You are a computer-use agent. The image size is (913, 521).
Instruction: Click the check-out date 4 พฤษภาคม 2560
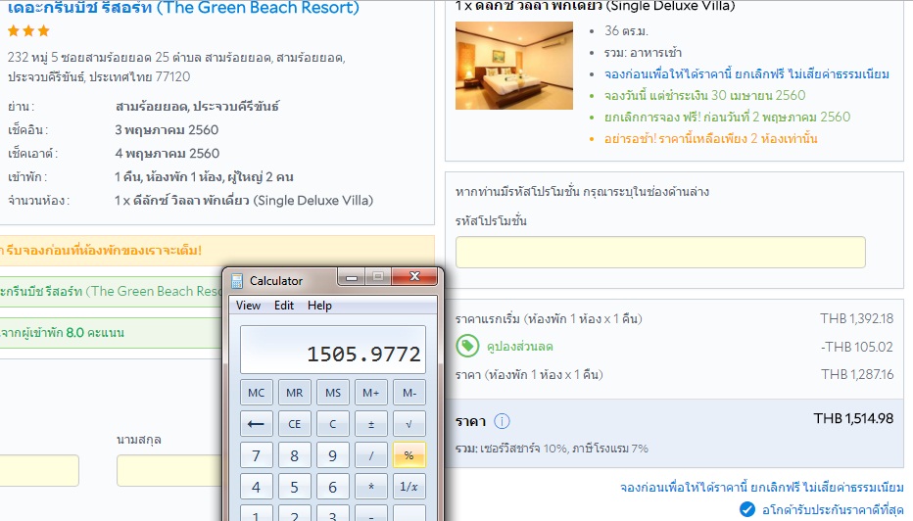[x=168, y=154]
